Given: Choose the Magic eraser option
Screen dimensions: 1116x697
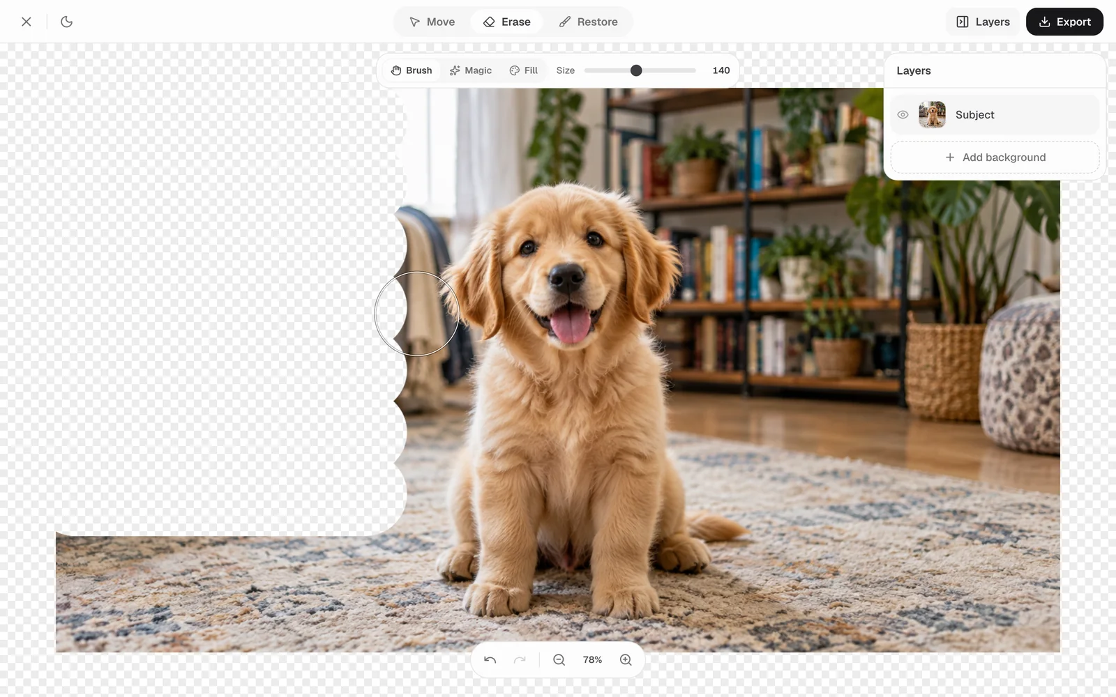Looking at the screenshot, I should 471,70.
